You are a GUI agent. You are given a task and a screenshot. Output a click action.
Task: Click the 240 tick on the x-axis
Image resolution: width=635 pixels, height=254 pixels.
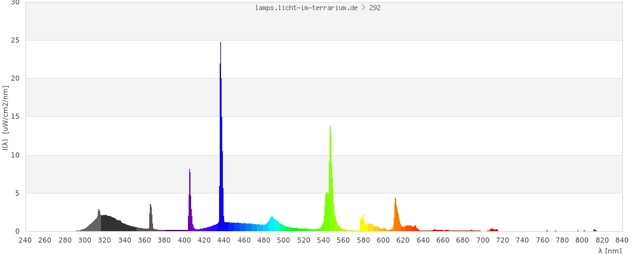pyautogui.click(x=25, y=240)
